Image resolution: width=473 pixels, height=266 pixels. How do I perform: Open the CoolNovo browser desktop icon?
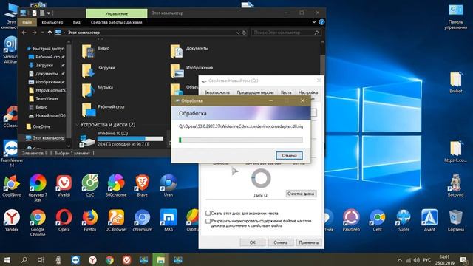(12, 185)
